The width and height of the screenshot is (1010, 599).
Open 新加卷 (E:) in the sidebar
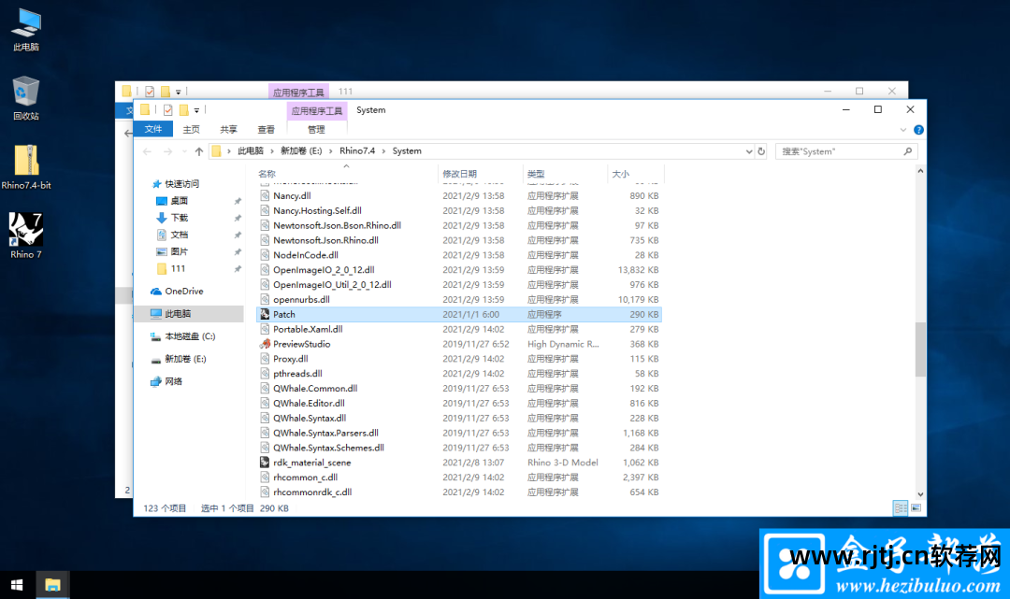click(178, 359)
